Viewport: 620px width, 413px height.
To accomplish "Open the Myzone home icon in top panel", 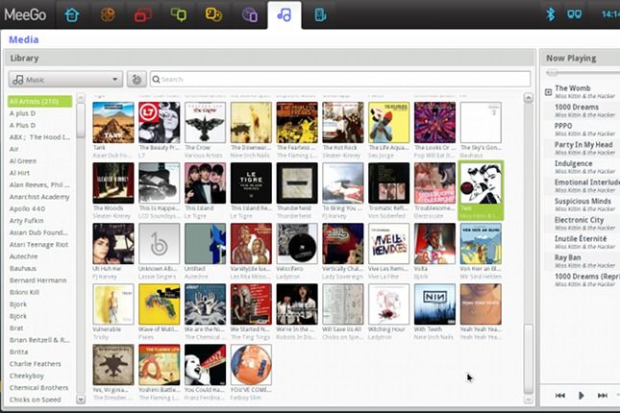I will (72, 14).
